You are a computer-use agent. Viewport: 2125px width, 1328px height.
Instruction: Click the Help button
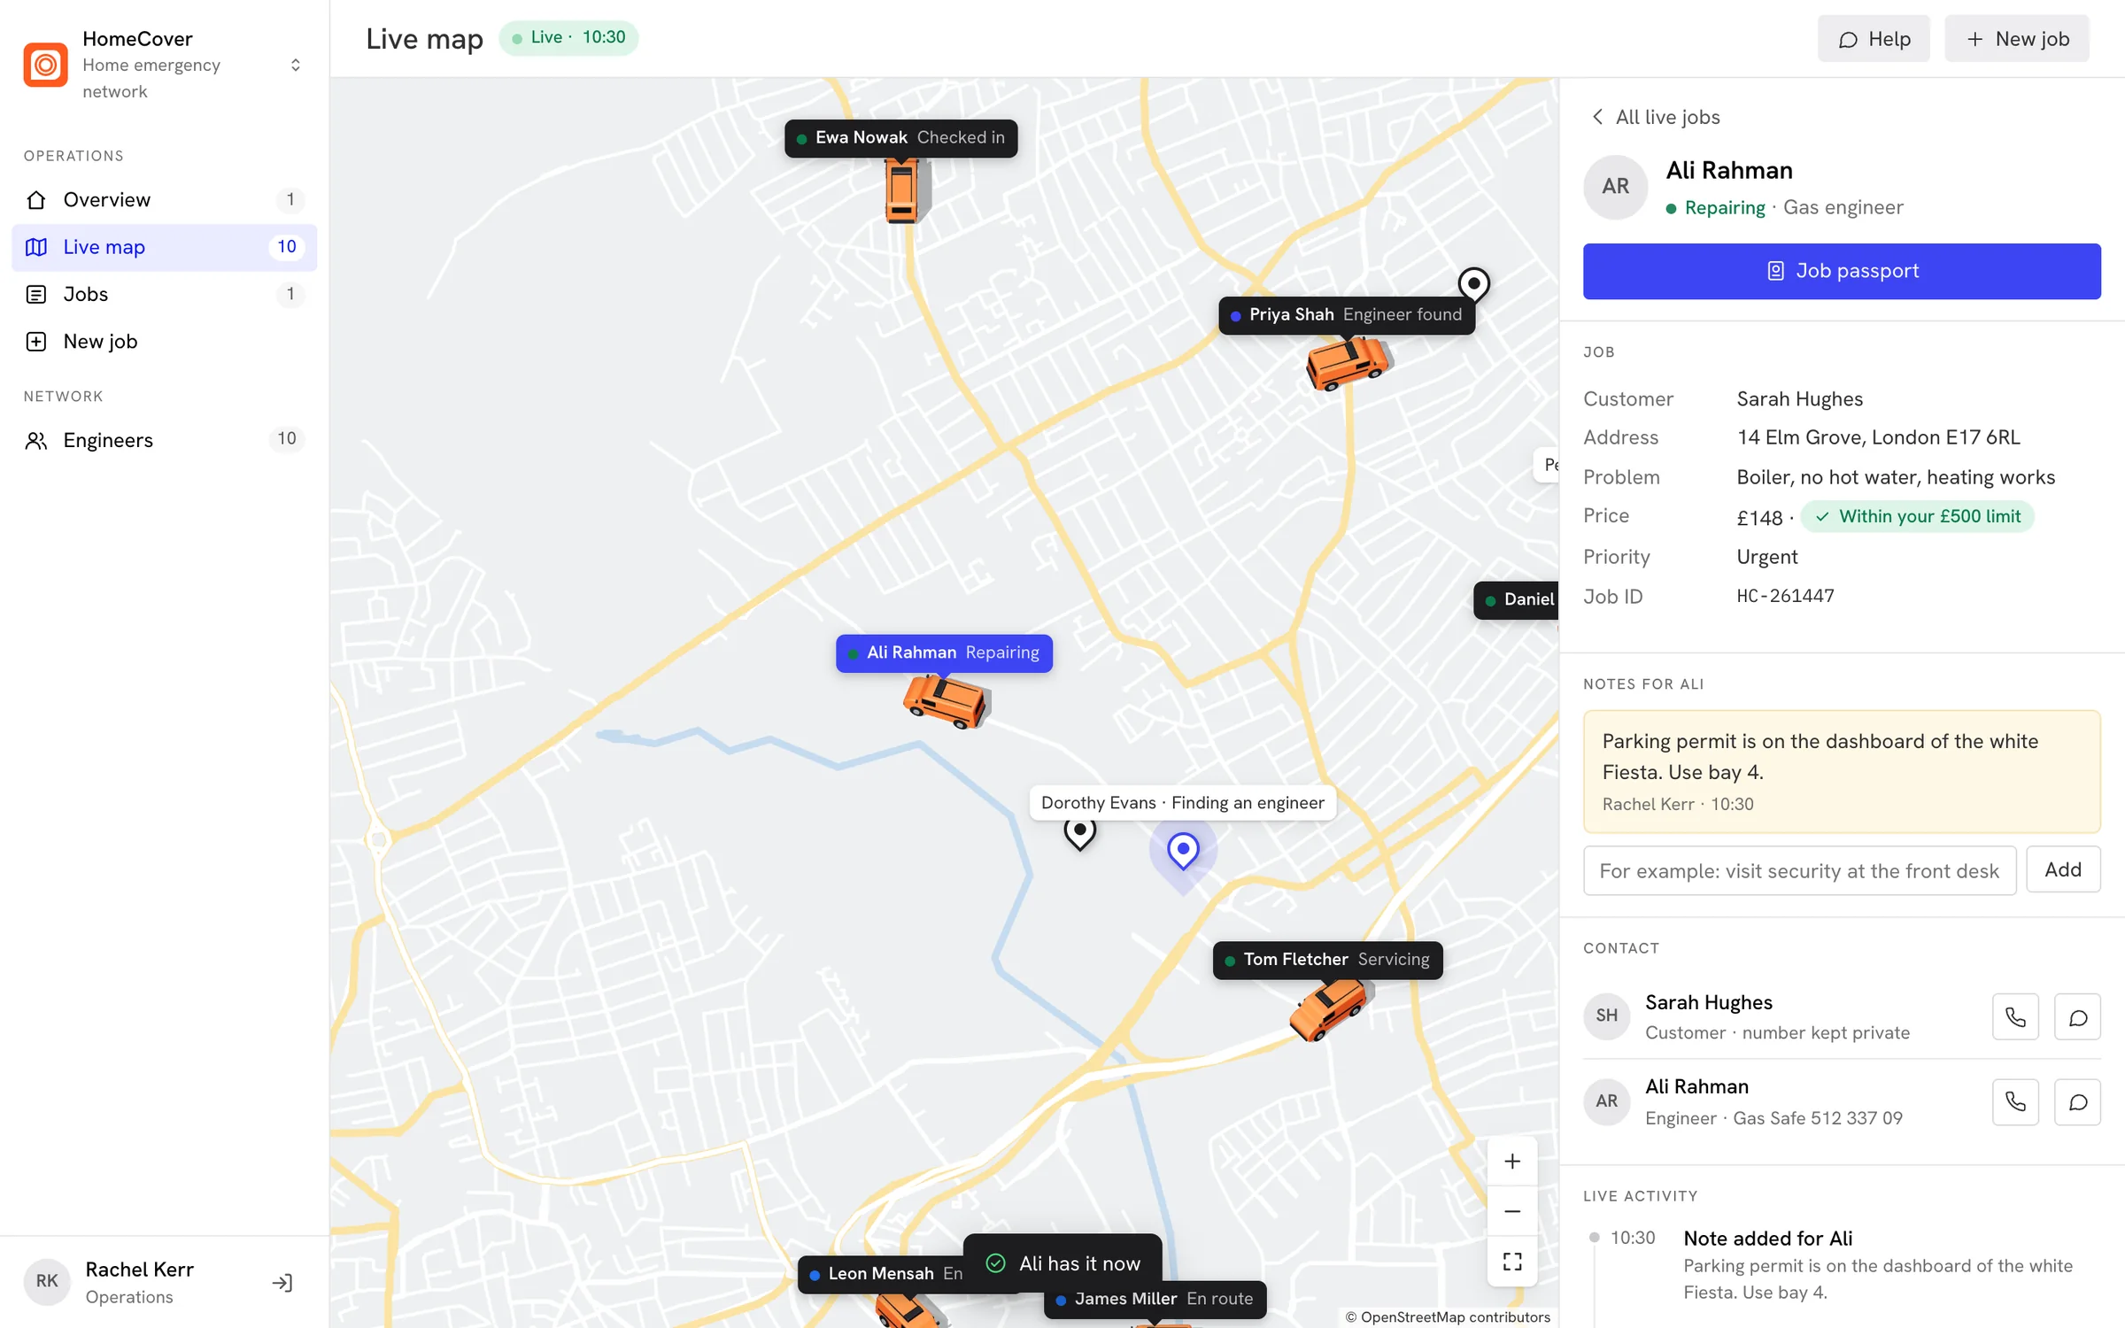(1874, 39)
